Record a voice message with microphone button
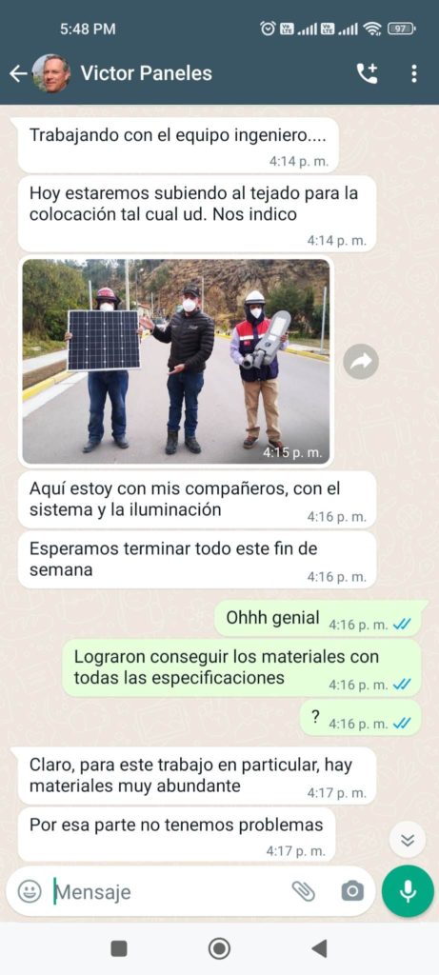 (x=408, y=891)
